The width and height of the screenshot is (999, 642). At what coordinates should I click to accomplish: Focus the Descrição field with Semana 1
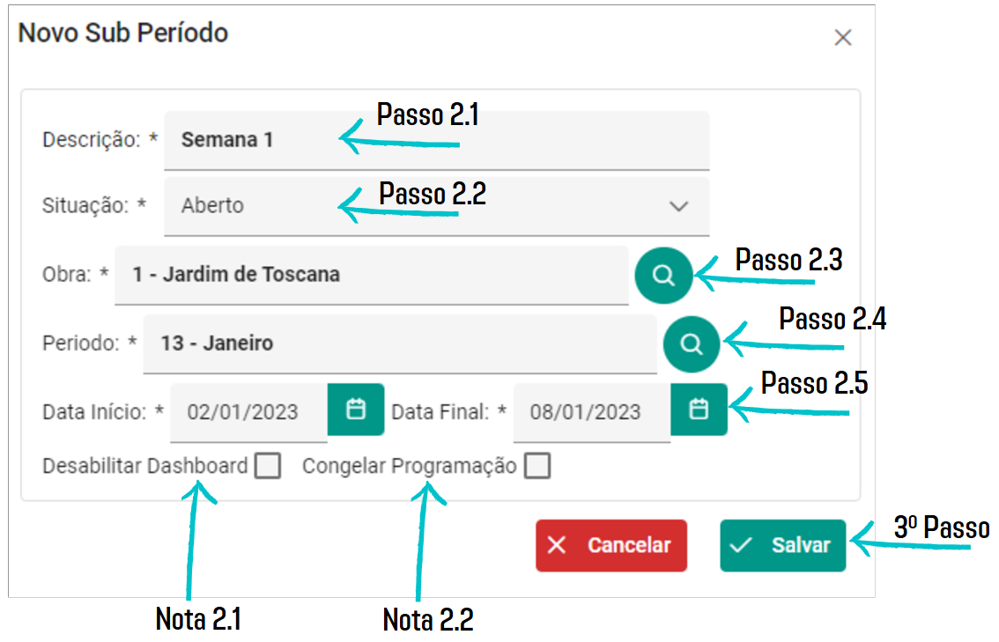click(436, 140)
